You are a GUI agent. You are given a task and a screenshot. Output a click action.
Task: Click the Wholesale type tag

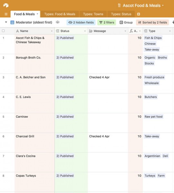coord(151,83)
